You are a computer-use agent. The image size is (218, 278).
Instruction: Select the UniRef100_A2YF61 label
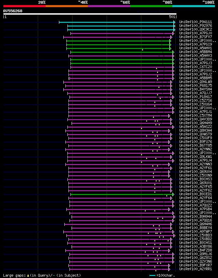tap(196, 168)
